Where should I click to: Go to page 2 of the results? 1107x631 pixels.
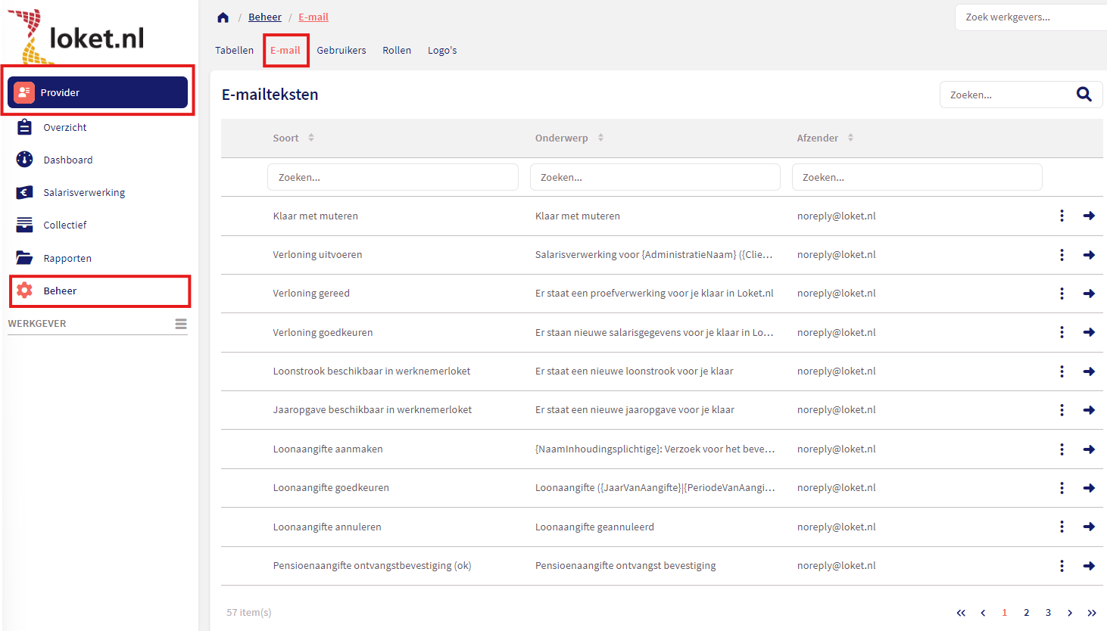[x=1026, y=613]
